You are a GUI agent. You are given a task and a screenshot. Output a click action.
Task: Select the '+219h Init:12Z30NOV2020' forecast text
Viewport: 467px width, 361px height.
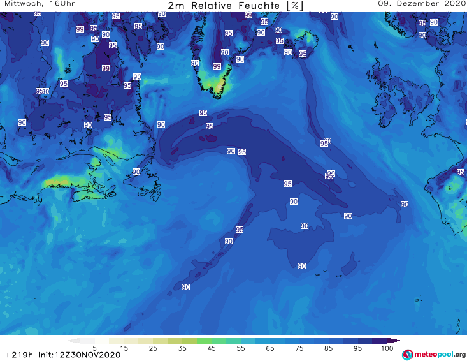click(x=62, y=355)
